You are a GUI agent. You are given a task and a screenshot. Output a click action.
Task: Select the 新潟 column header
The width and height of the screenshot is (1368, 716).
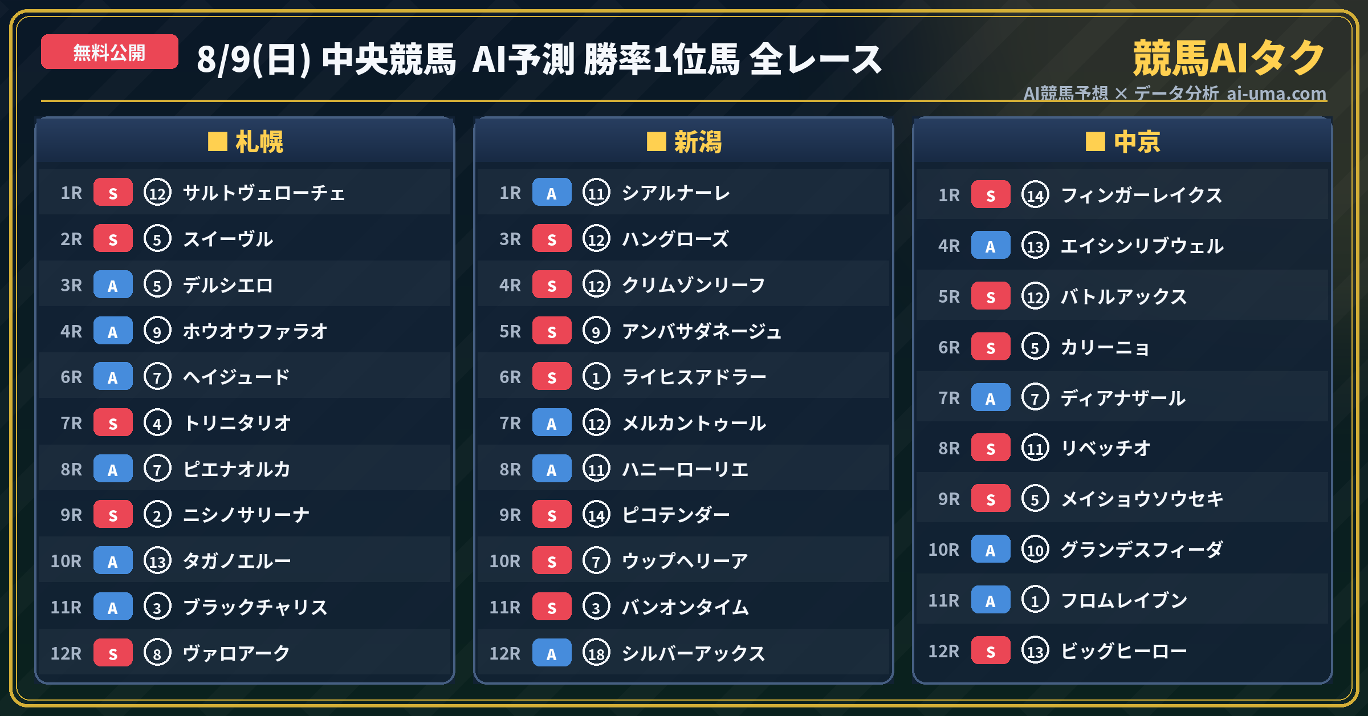tap(684, 141)
